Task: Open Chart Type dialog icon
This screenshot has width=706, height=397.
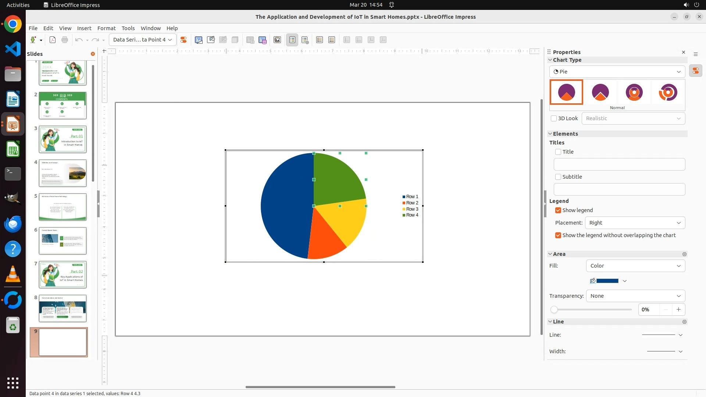Action: point(199,40)
